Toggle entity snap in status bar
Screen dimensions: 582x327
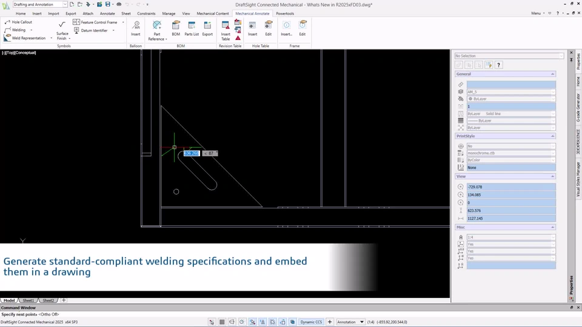[x=252, y=322]
